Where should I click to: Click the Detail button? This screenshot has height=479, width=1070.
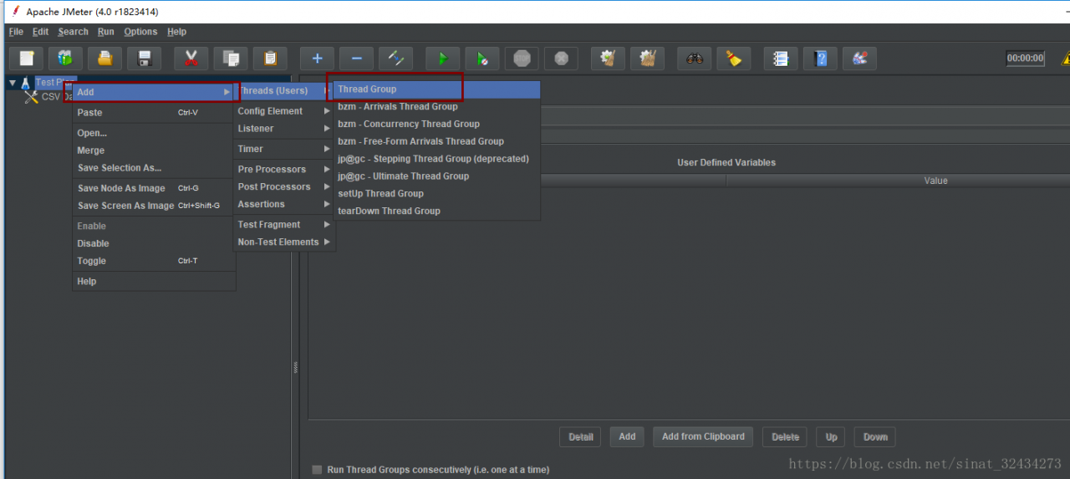pyautogui.click(x=581, y=436)
